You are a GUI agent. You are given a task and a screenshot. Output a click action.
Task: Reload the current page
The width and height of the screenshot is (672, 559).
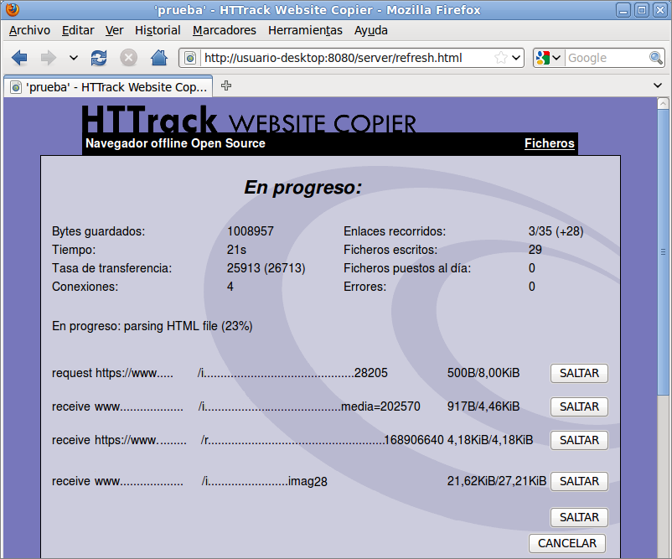click(x=99, y=58)
